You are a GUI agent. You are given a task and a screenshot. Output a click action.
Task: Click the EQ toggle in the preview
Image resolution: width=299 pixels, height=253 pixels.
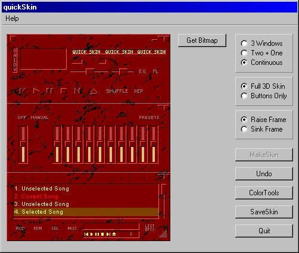coord(142,71)
